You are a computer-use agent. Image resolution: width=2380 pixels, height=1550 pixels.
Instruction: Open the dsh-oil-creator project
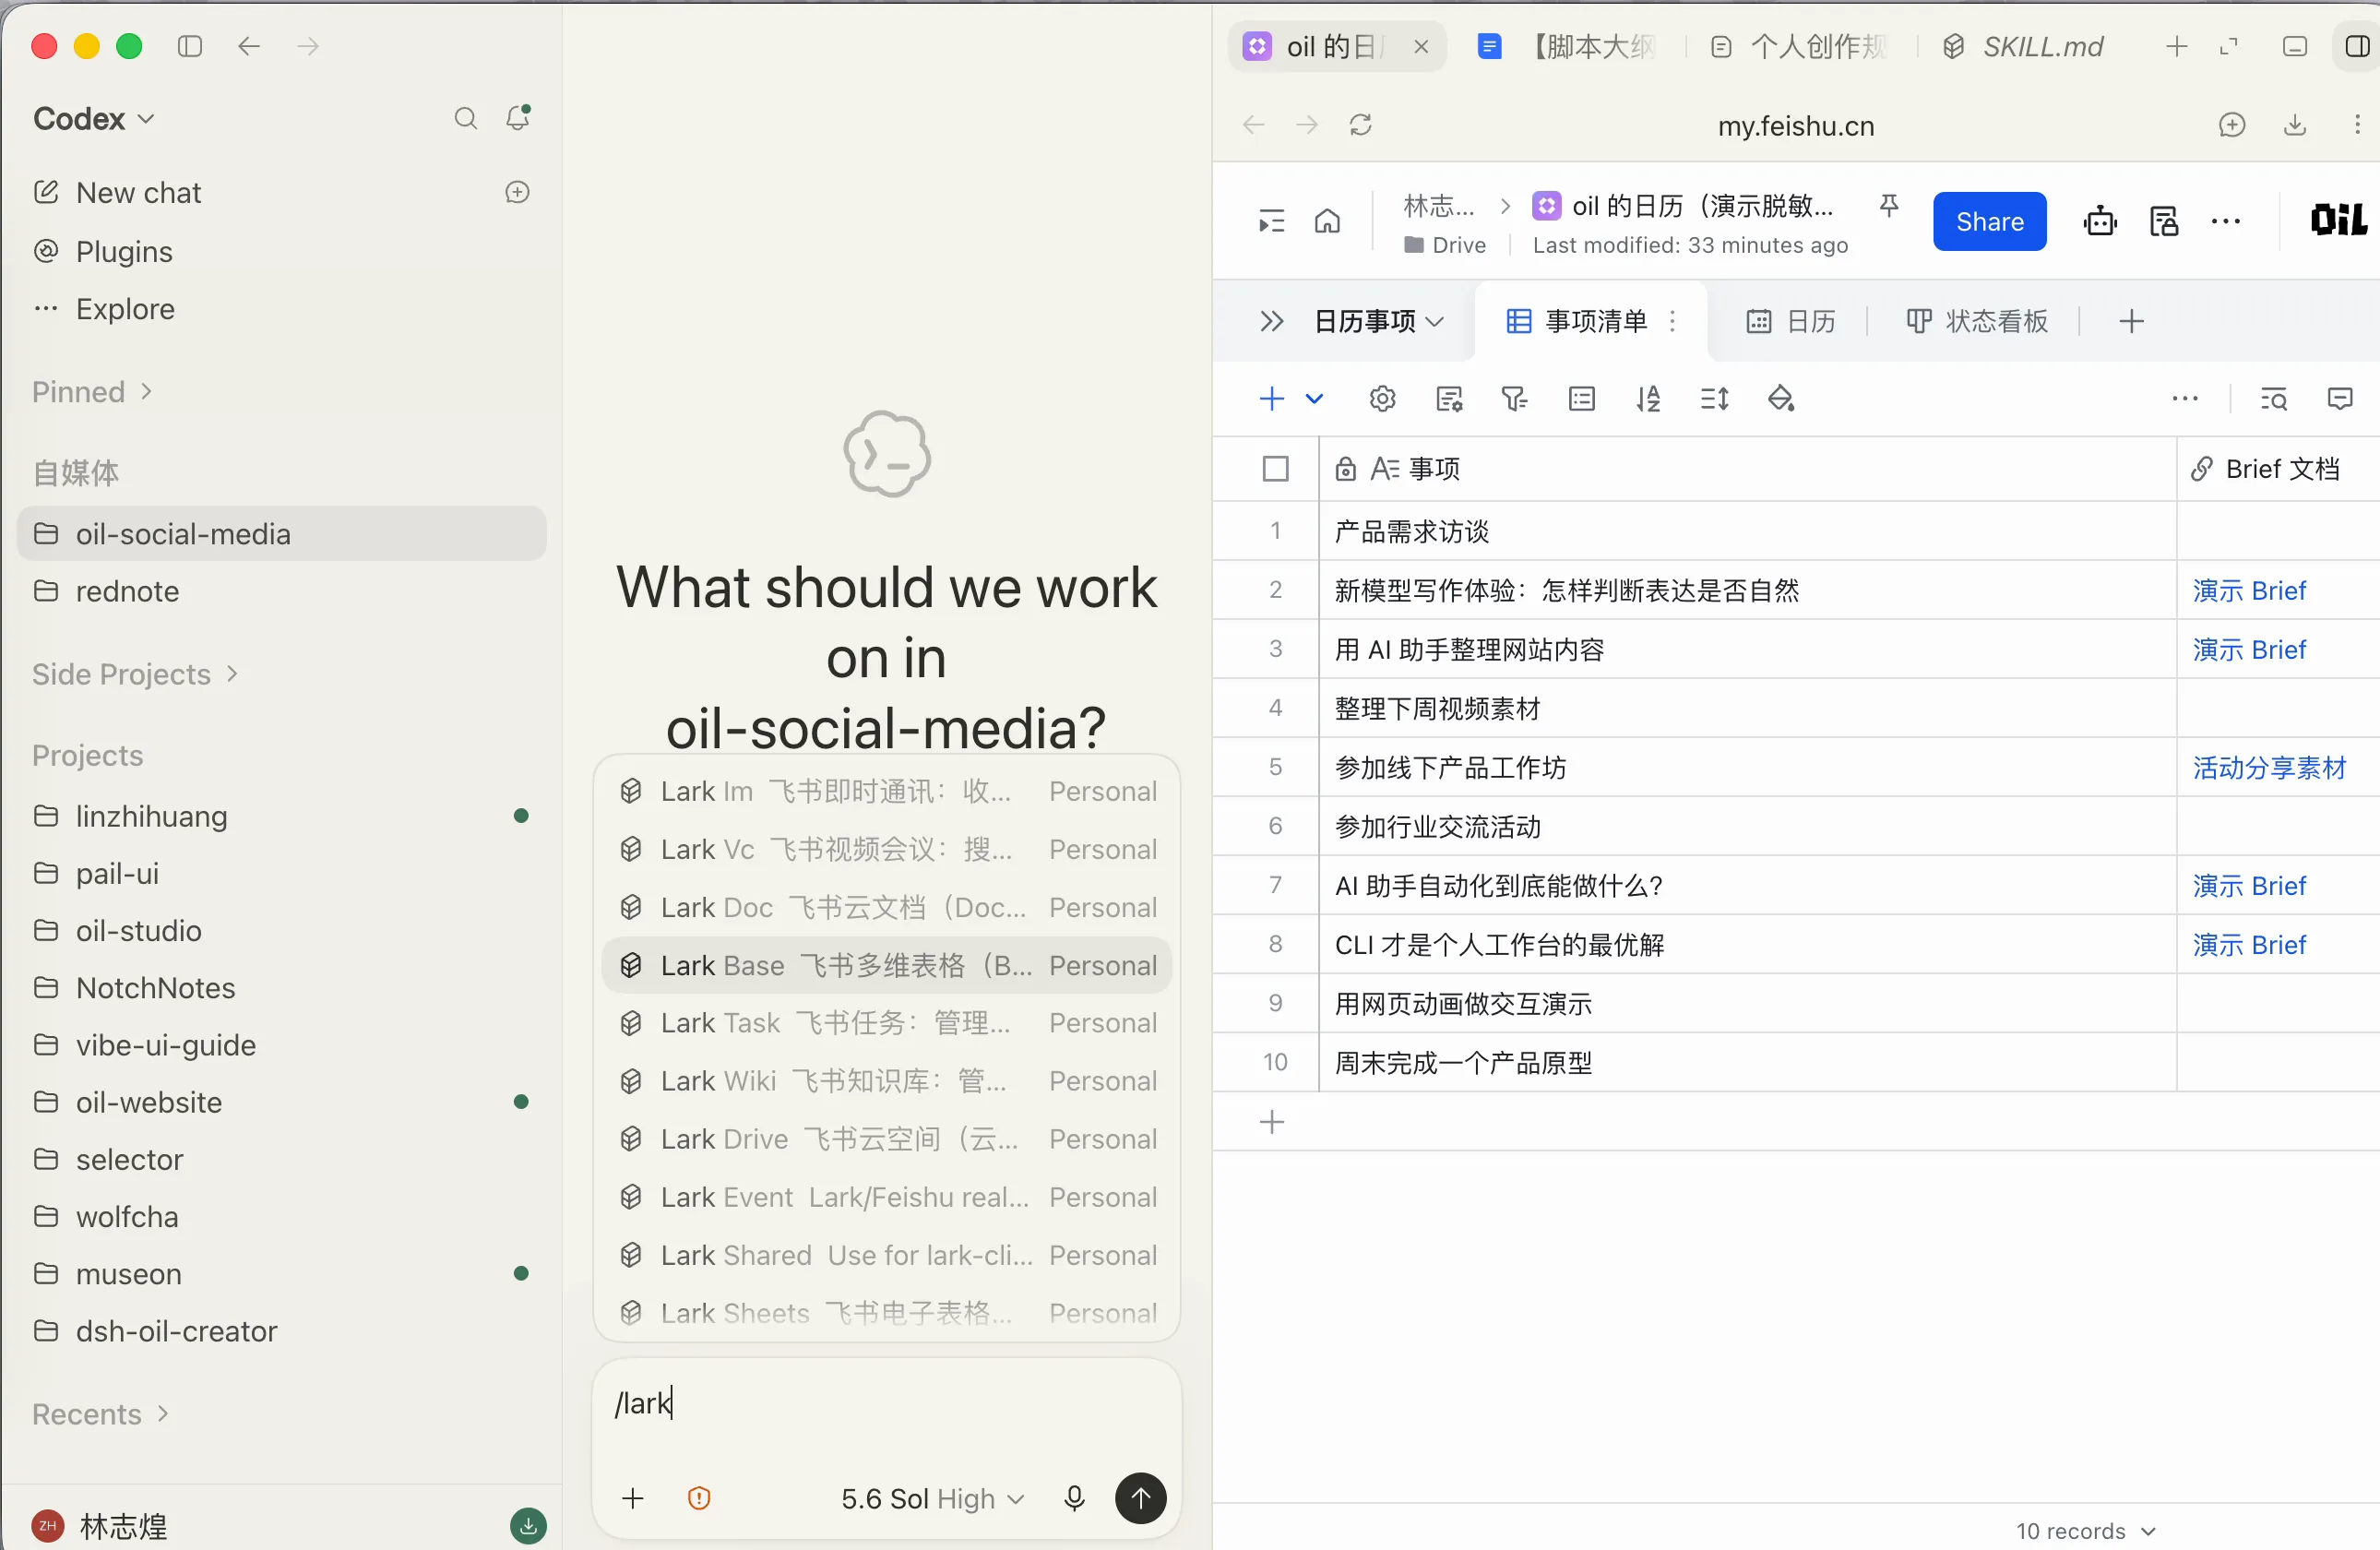click(281, 1331)
